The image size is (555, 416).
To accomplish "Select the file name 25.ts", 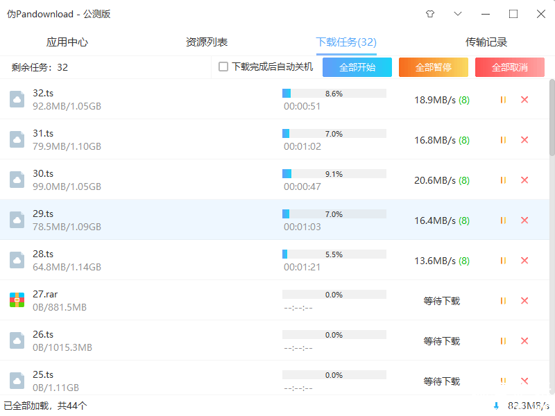I will pos(43,374).
